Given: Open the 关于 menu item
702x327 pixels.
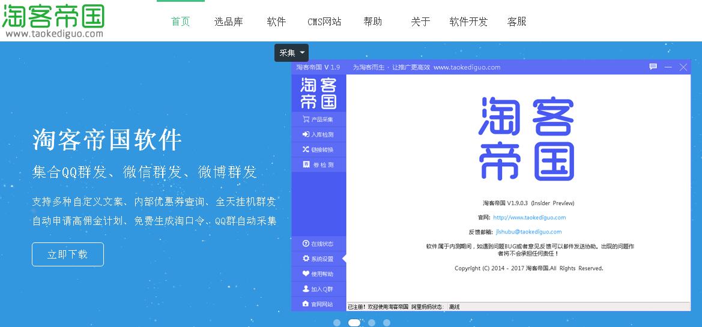Looking at the screenshot, I should click(x=420, y=22).
